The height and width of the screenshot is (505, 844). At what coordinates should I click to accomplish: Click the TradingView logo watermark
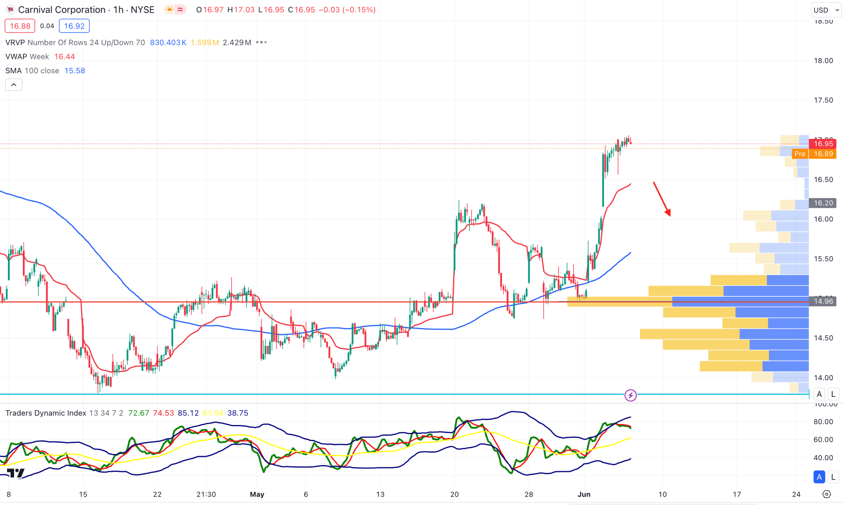coord(15,473)
